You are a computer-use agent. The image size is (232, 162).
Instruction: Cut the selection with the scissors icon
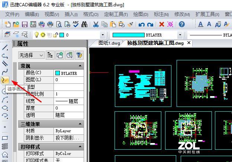coord(96,24)
